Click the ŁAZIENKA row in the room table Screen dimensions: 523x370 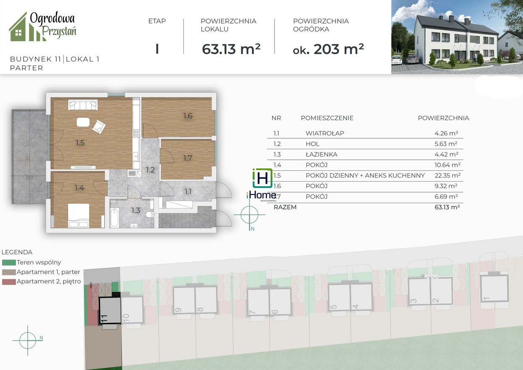[365, 154]
